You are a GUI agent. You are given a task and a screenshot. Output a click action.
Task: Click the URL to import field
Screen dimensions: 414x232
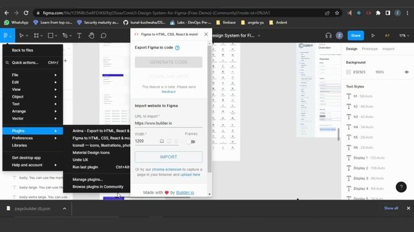(168, 123)
